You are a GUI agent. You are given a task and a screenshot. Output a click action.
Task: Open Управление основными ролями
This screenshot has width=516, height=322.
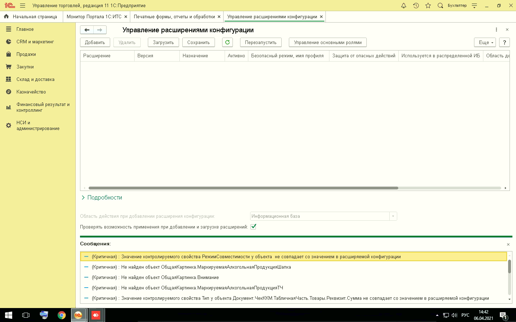point(328,42)
